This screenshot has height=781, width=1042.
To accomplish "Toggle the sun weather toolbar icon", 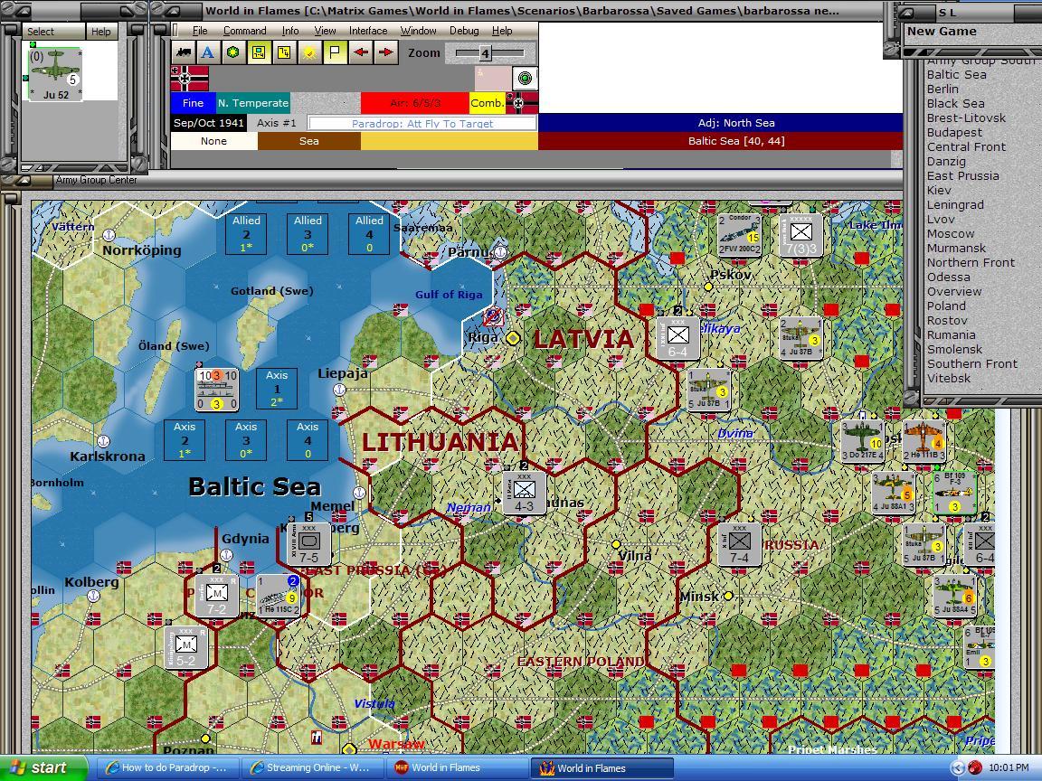I will point(309,52).
